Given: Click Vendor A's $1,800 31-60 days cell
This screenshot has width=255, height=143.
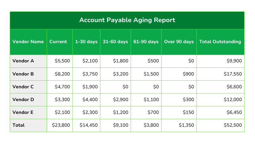Looking at the screenshot, I should [115, 61].
